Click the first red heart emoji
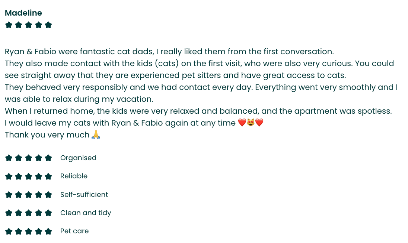The height and width of the screenshot is (243, 408). pos(242,122)
